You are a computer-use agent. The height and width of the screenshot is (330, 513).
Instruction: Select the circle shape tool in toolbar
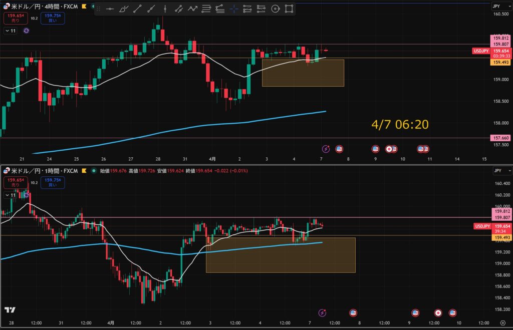[275, 9]
